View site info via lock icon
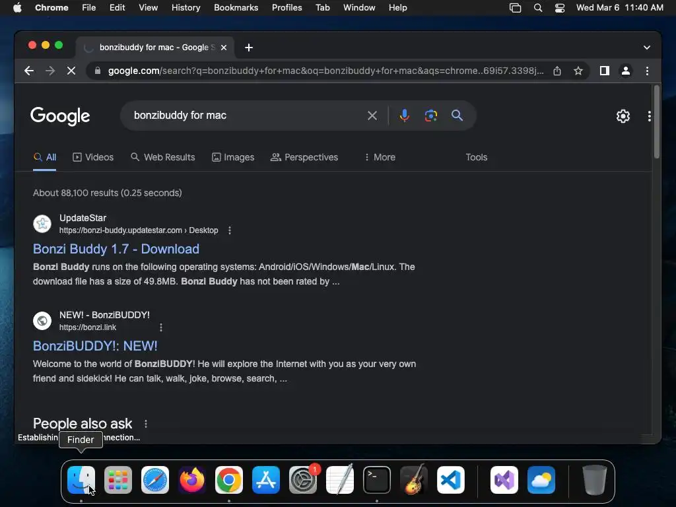This screenshot has height=507, width=676. click(98, 71)
